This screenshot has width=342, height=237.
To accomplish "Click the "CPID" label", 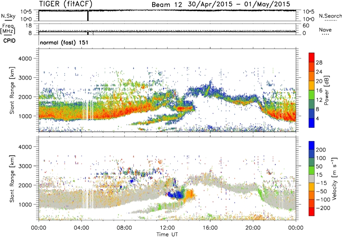I will pyautogui.click(x=9, y=41).
